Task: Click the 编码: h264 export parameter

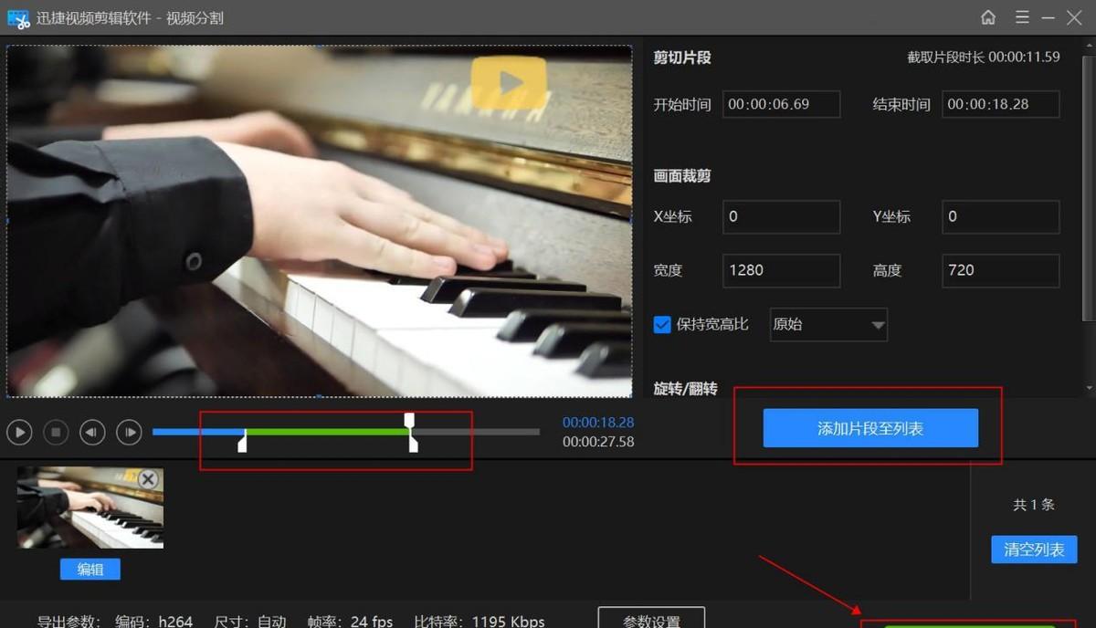Action: [x=153, y=621]
